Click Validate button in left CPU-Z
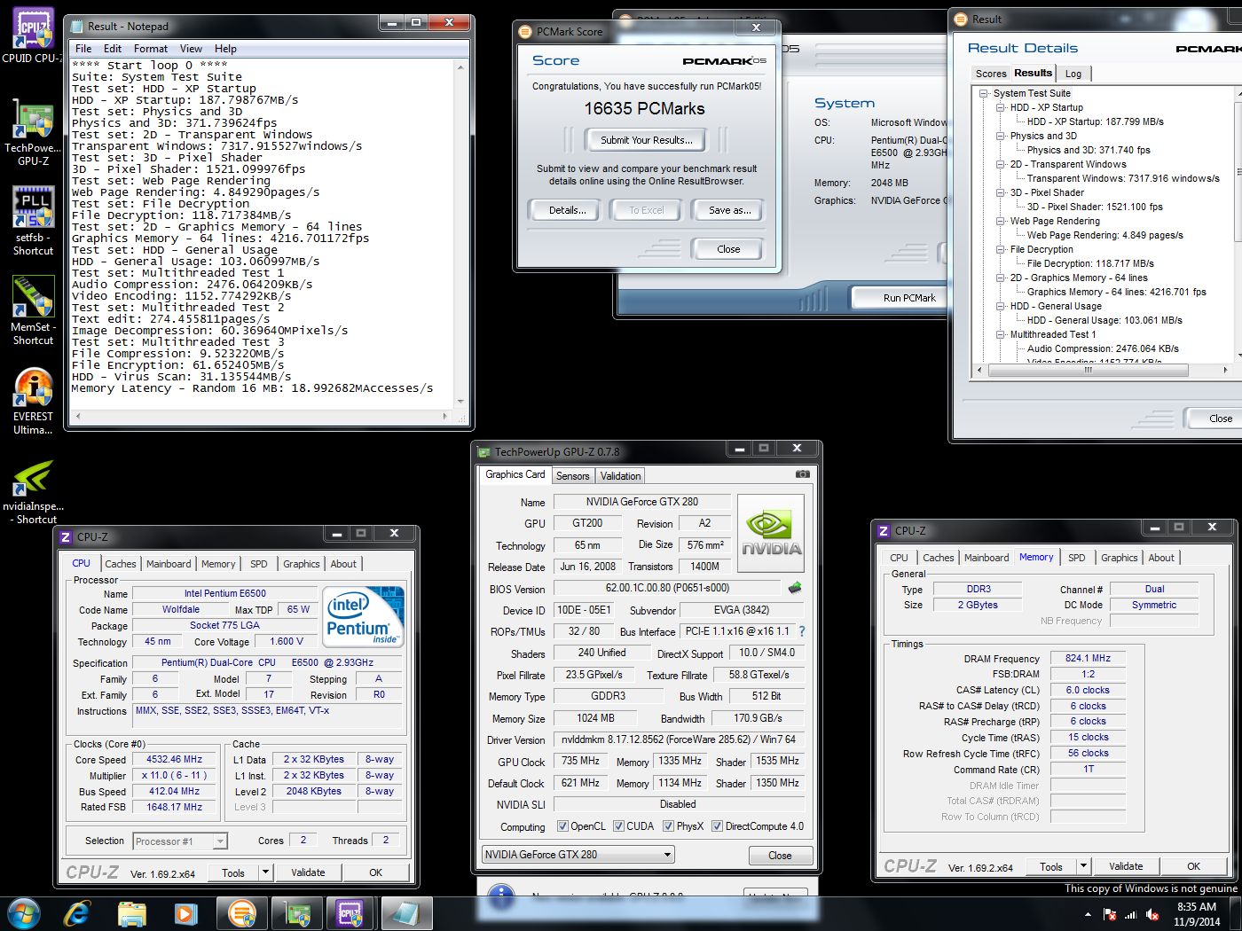This screenshot has width=1242, height=931. click(x=308, y=872)
